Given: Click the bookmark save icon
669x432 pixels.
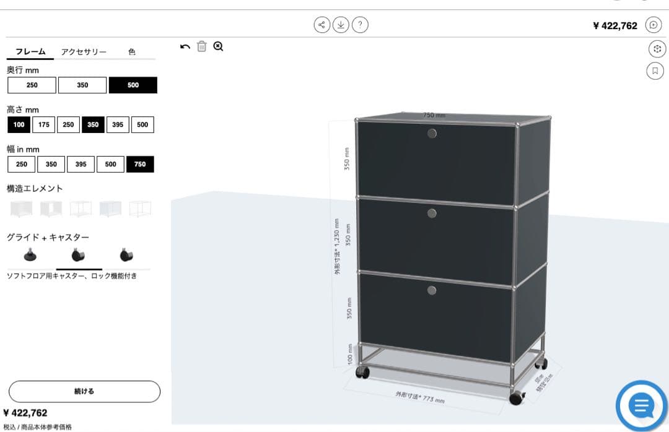Looking at the screenshot, I should coord(655,71).
